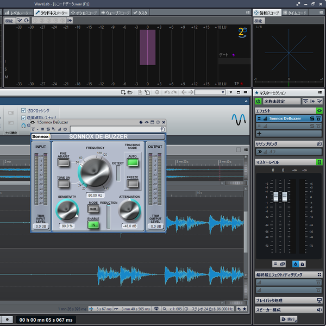Toggle the ENABLE IN green button
This screenshot has height=326, width=326.
pyautogui.click(x=93, y=225)
